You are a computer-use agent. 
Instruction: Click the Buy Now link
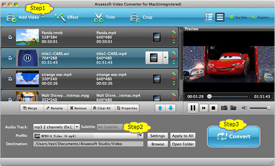pyautogui.click(x=238, y=17)
